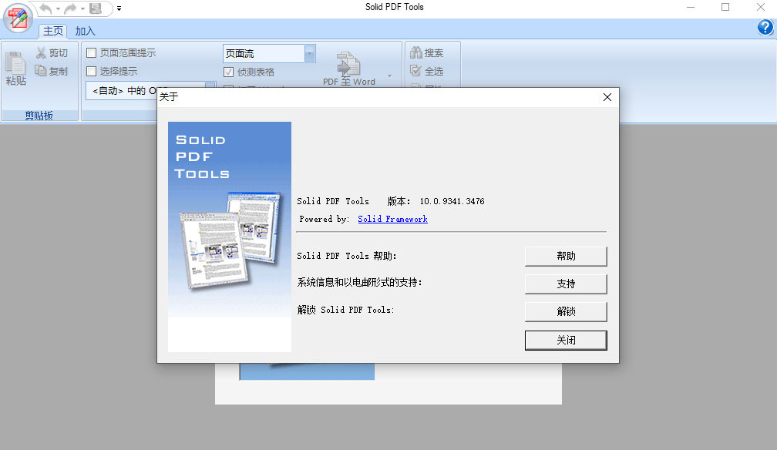This screenshot has width=777, height=450.
Task: Click the version text 10.0.9341.3476
Action: point(452,201)
